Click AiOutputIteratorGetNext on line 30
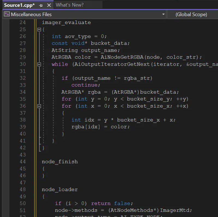The height and width of the screenshot is (217, 218). (112, 65)
